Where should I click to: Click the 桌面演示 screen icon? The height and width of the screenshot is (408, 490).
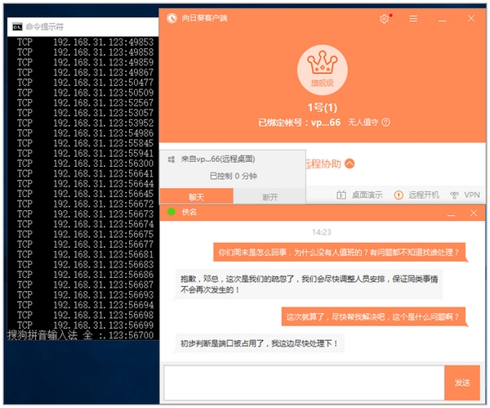pos(341,195)
